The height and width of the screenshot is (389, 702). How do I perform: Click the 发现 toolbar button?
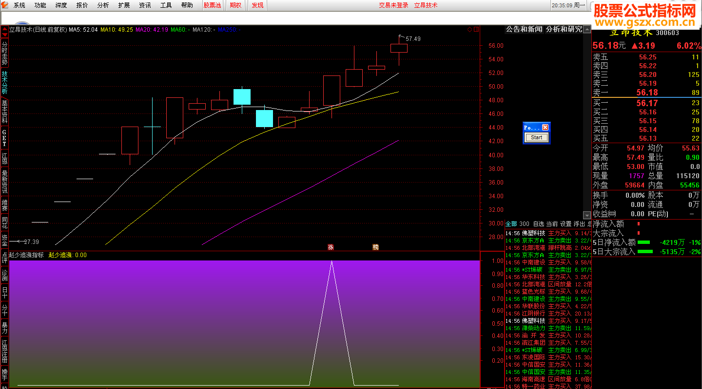[257, 5]
